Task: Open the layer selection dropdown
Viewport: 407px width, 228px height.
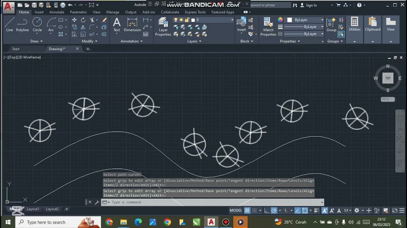Action: tap(203, 20)
